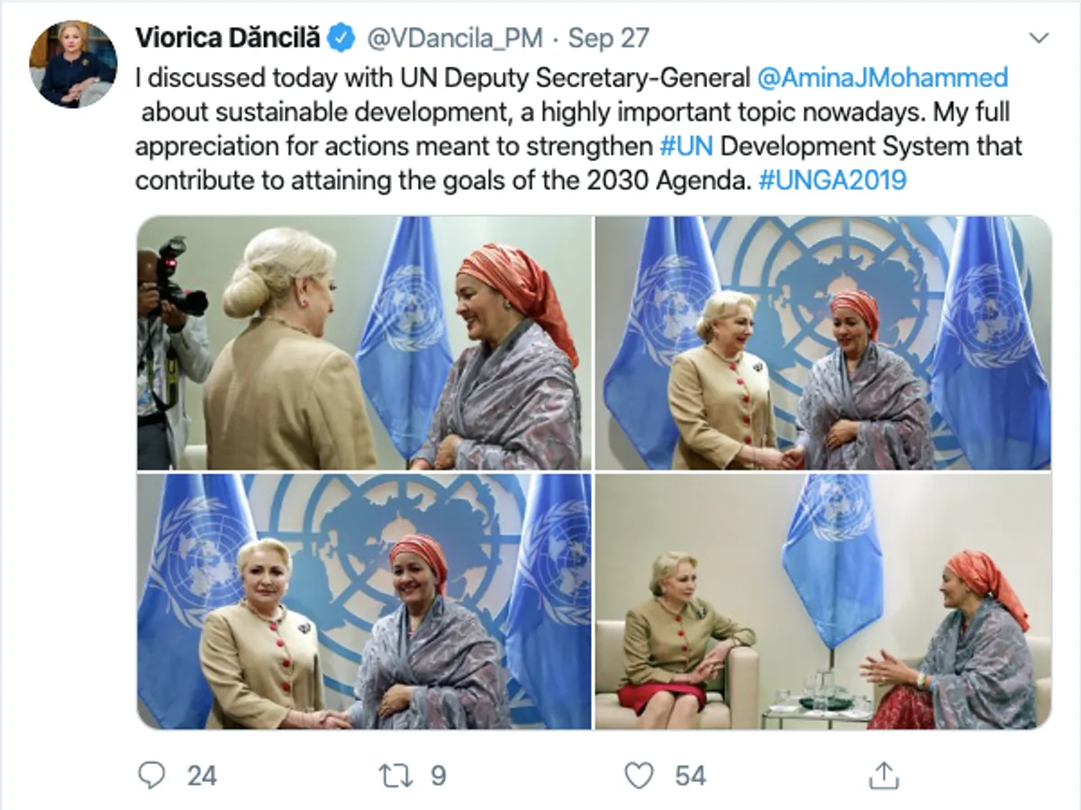Open the top-left photo with photographer
Viewport: 1081px width, 810px height.
(x=364, y=343)
